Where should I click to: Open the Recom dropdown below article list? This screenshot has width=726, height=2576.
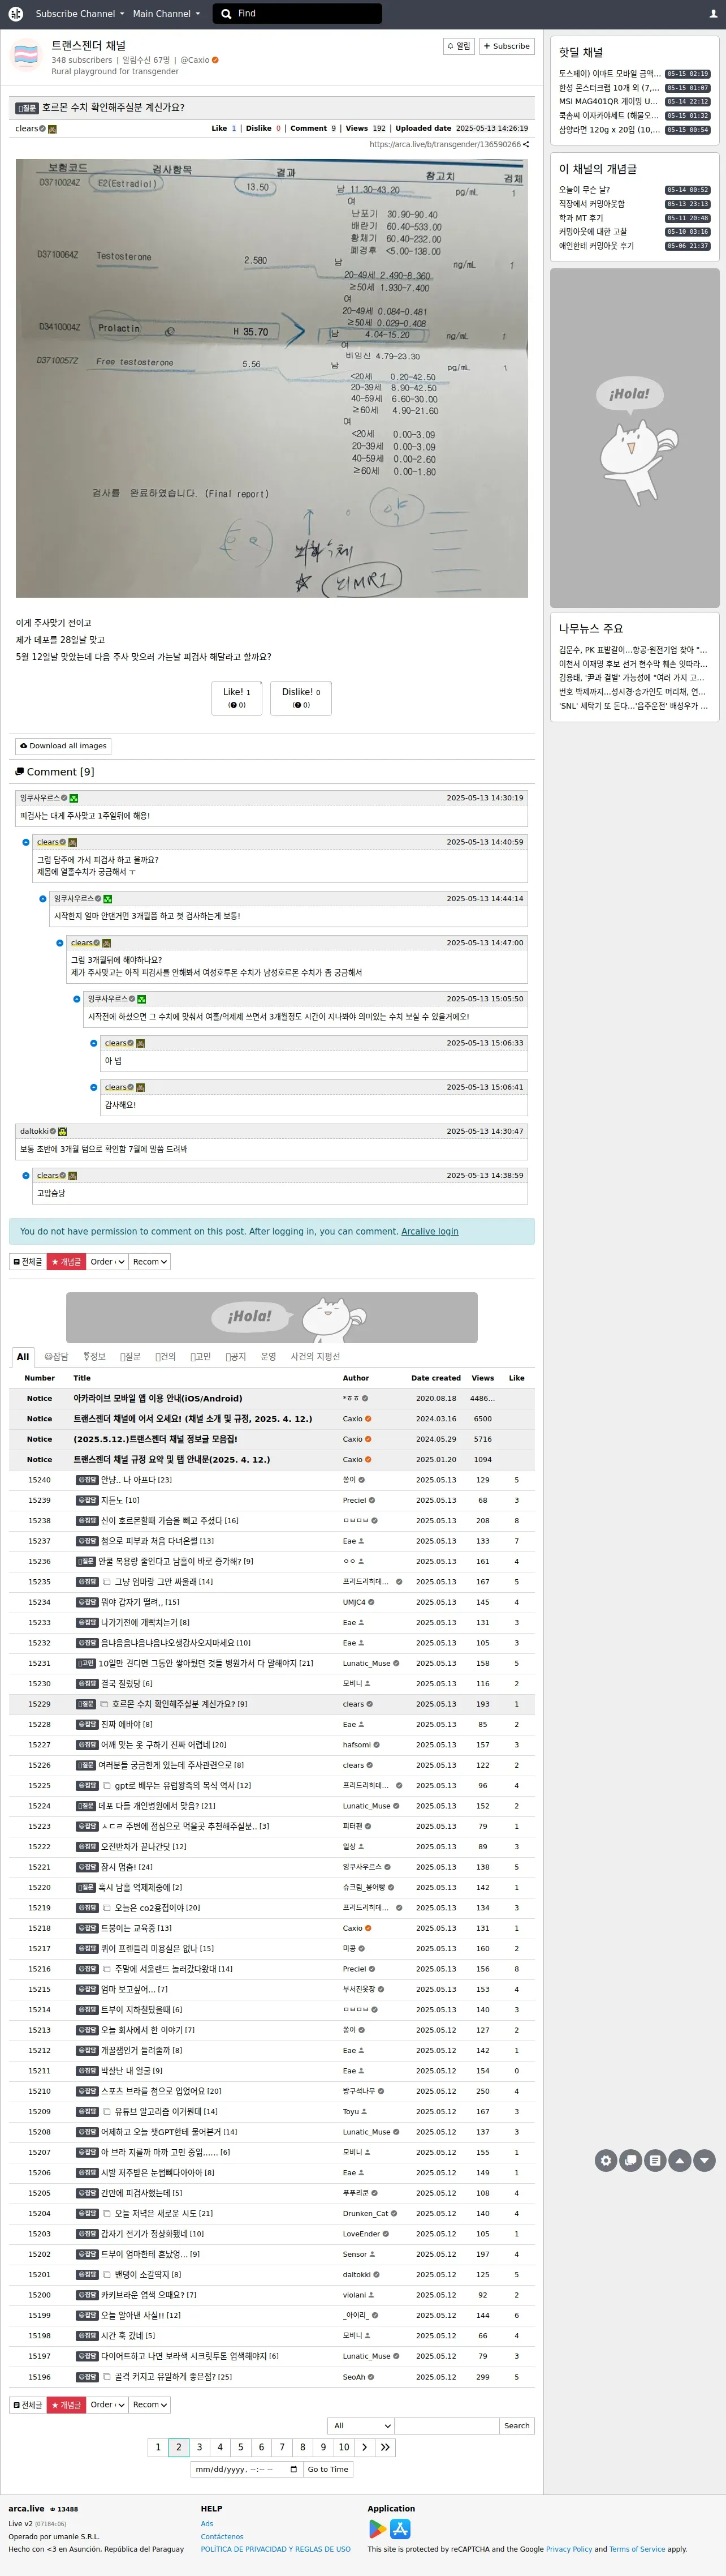pos(150,2405)
